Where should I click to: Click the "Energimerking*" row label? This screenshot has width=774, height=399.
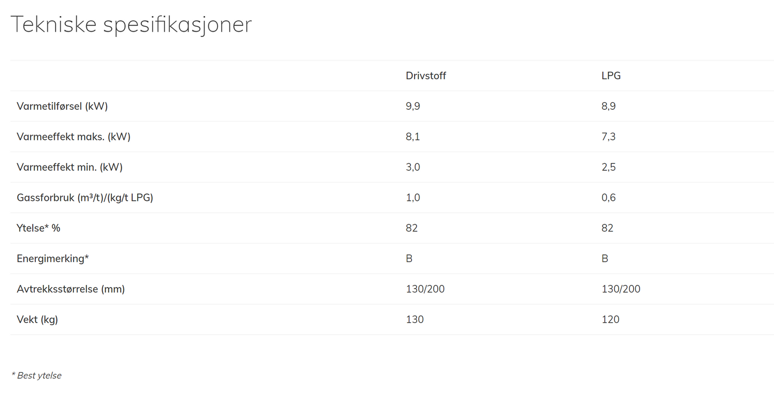[x=52, y=259]
